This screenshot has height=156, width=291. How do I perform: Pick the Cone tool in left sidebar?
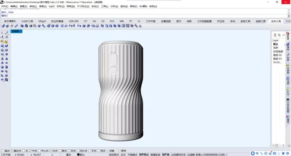click(x=2, y=58)
